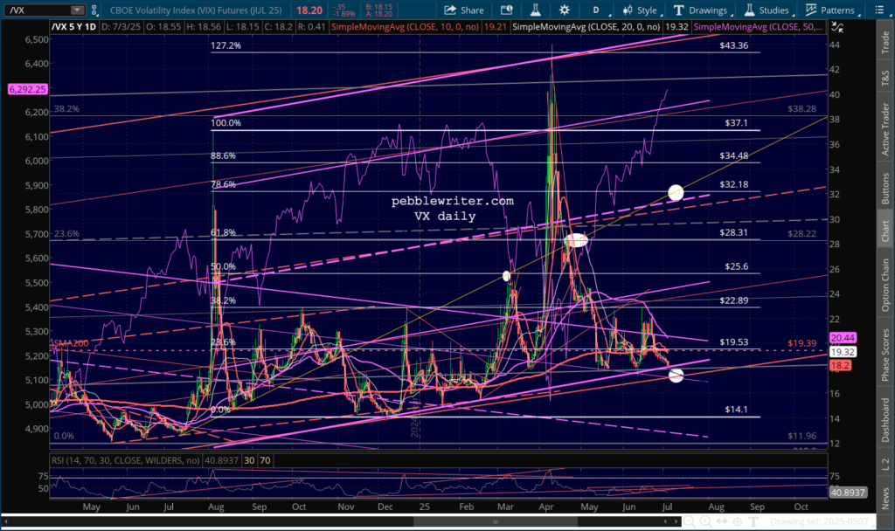Open the Dashboard sidebar tab
This screenshot has width=895, height=531.
tap(885, 420)
